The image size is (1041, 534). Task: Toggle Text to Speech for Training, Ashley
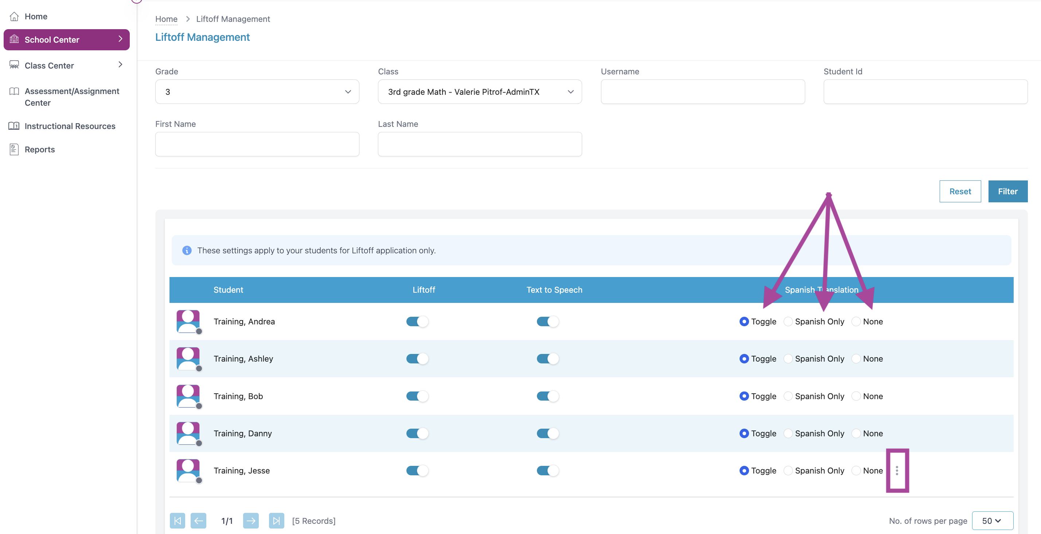[x=547, y=359]
